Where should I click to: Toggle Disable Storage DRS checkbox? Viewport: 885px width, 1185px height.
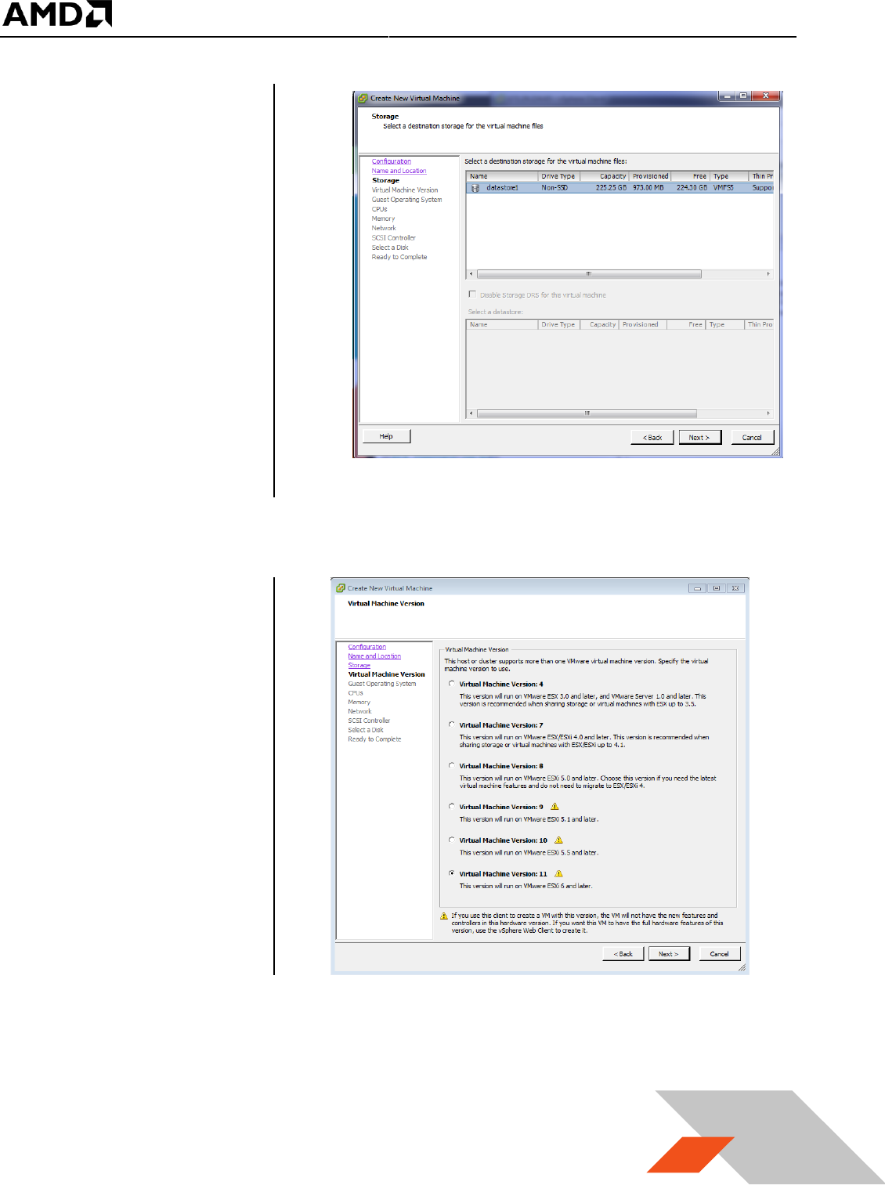point(472,294)
